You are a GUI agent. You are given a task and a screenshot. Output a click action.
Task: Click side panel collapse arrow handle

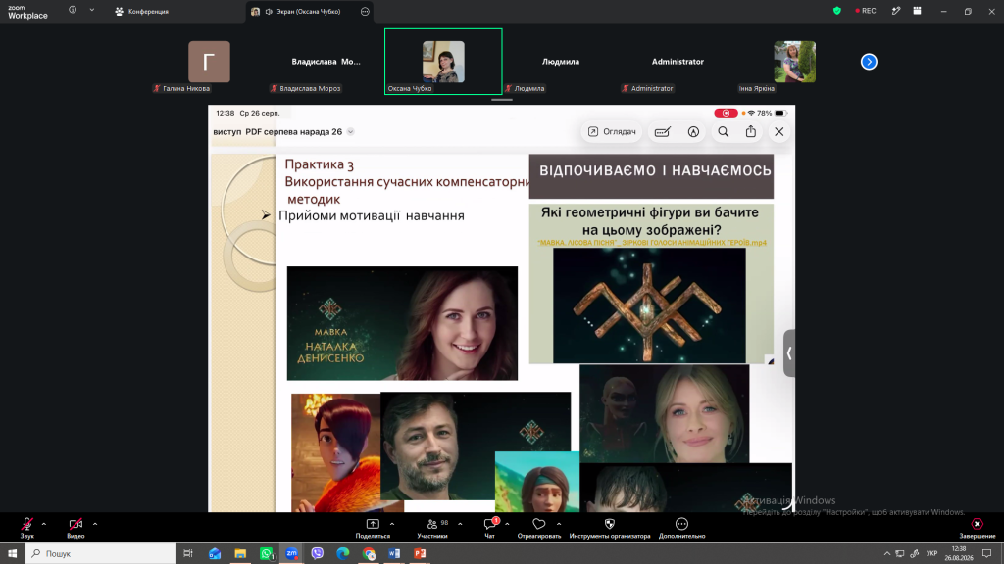tap(789, 352)
